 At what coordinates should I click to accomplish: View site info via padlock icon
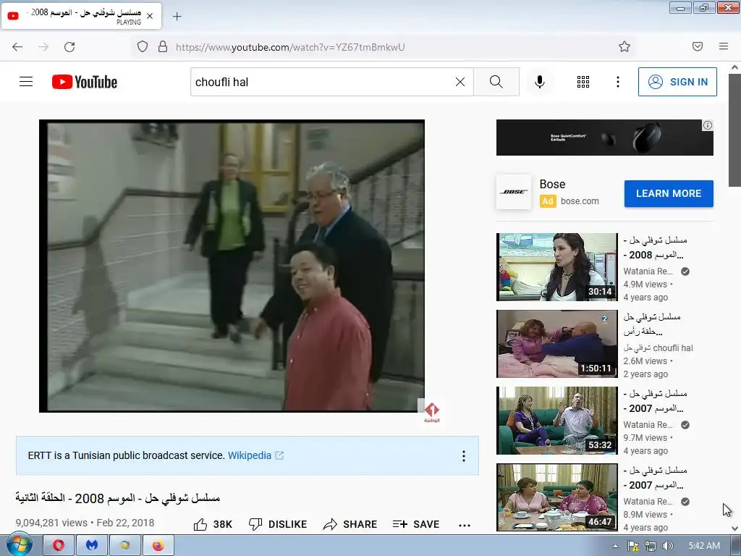pos(163,46)
